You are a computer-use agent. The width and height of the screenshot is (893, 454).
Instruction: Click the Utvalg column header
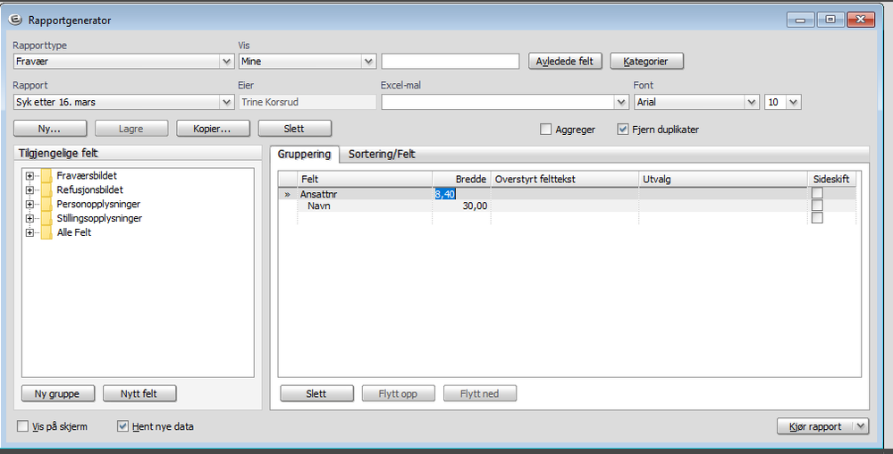pos(723,179)
